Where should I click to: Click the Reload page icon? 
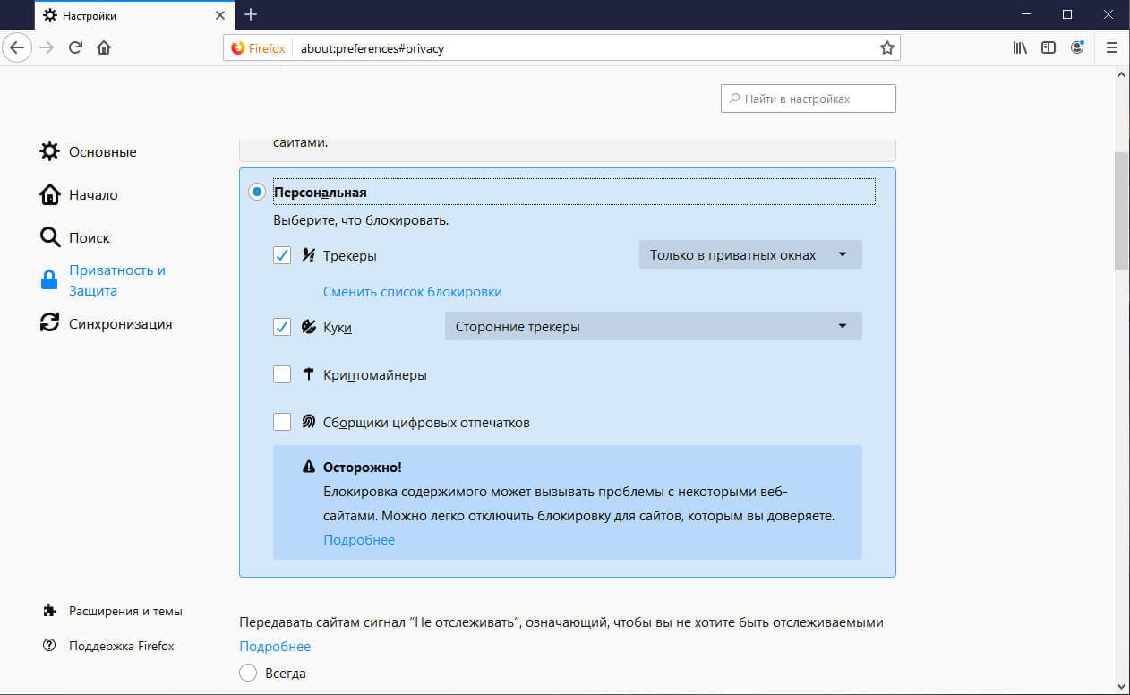point(76,48)
